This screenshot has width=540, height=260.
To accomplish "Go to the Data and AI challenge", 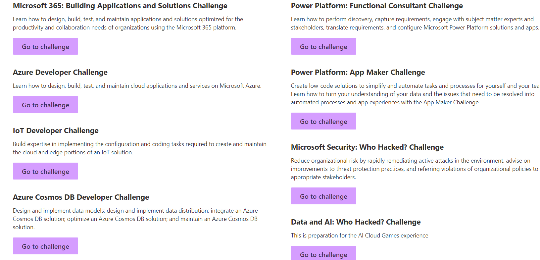I will coord(323,253).
